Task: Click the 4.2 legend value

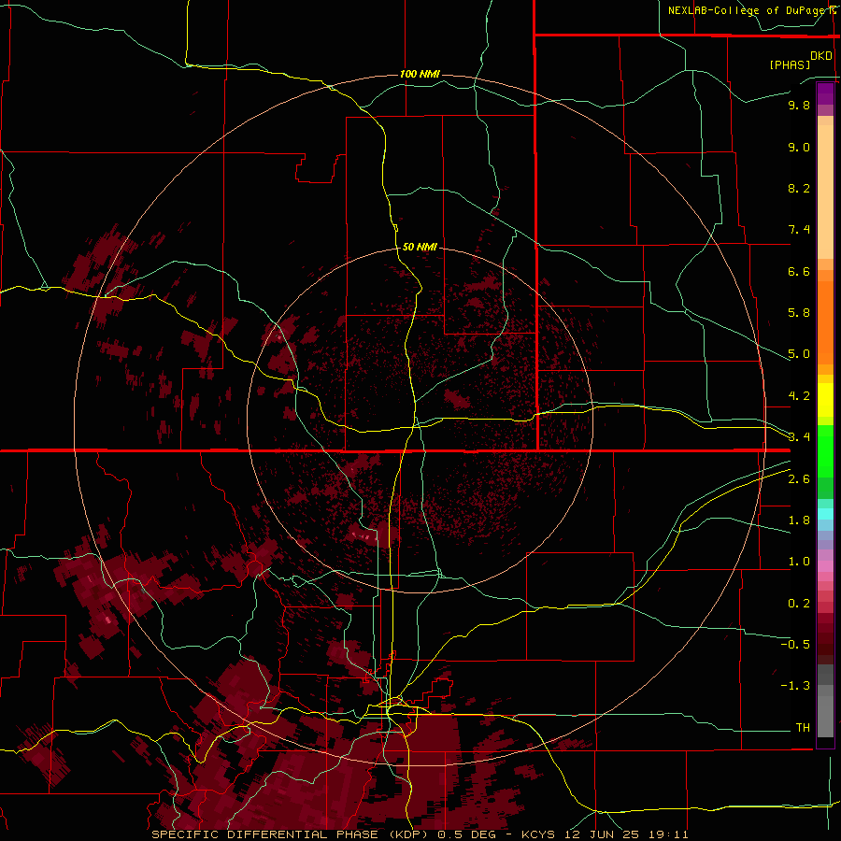Action: pos(799,396)
